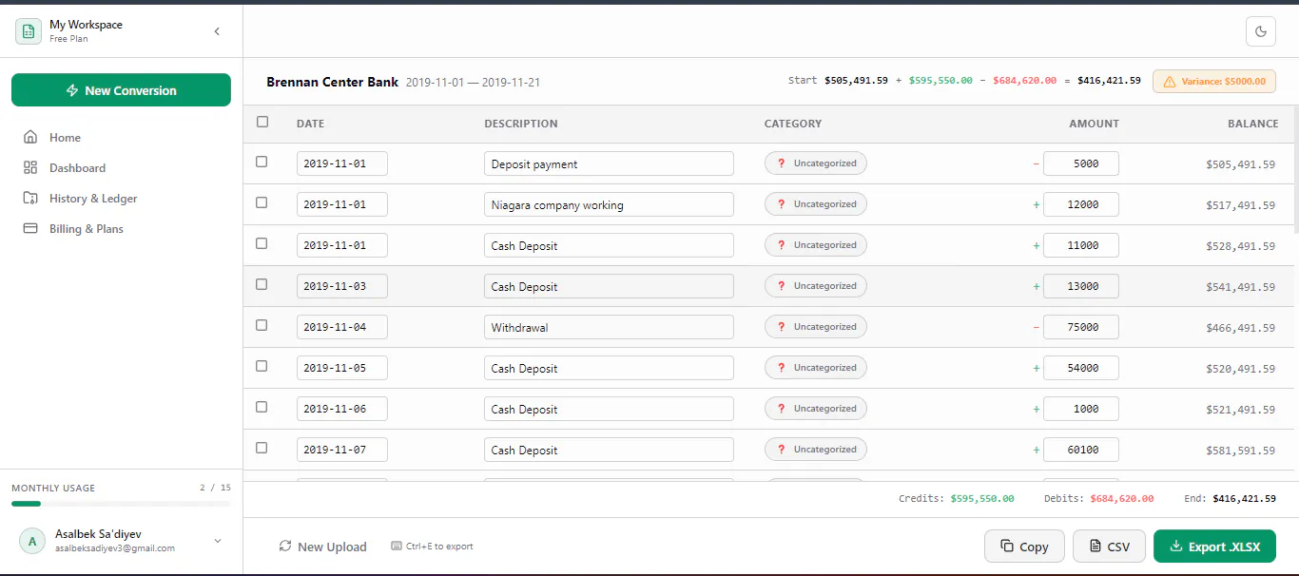This screenshot has height=576, width=1299.
Task: Click the user avatar letter A
Action: (x=32, y=542)
